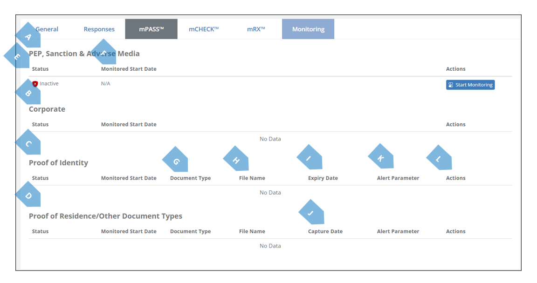Select callout marker C below Corporate
The width and height of the screenshot is (537, 283).
pyautogui.click(x=28, y=144)
